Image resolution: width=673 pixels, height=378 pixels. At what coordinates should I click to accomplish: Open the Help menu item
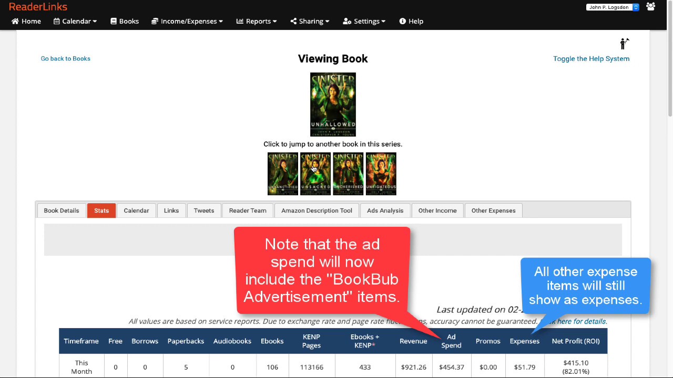click(x=411, y=21)
